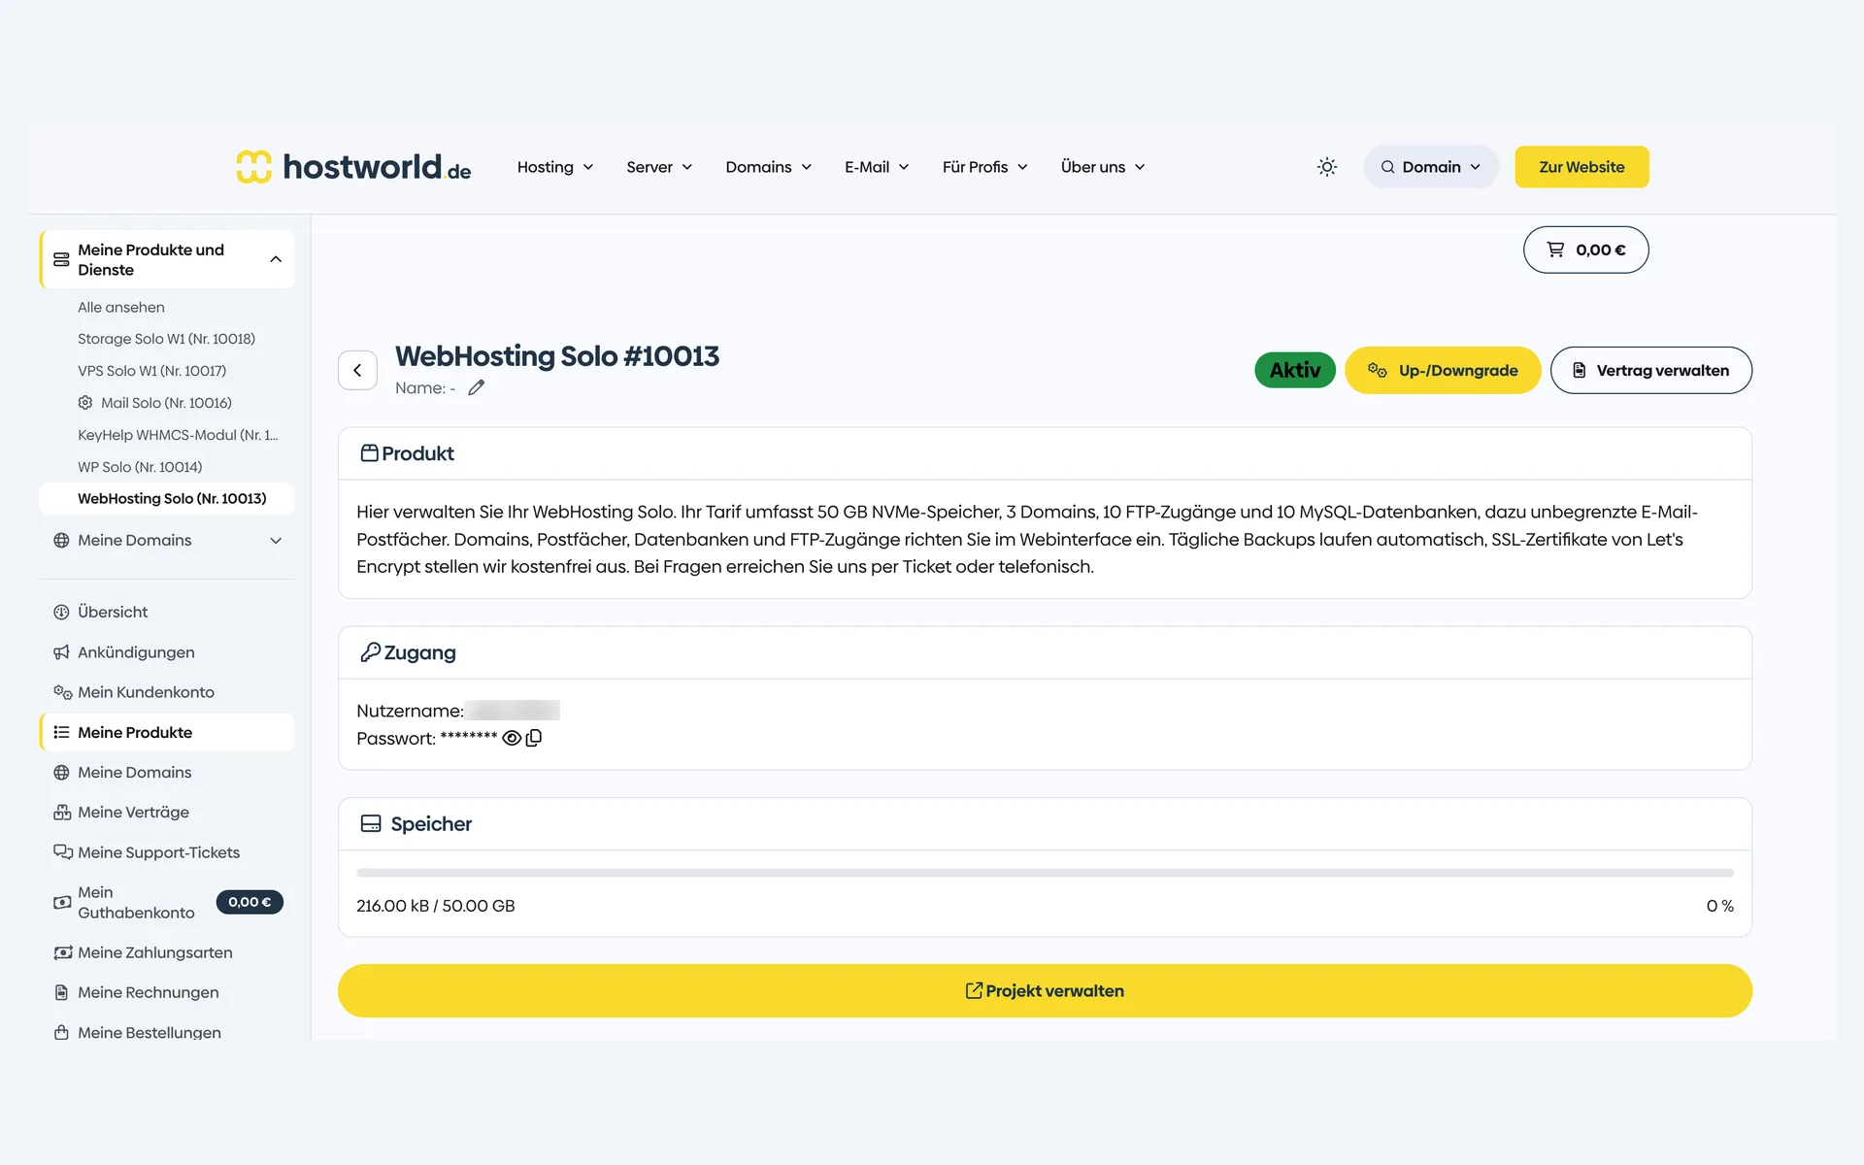Viewport: 1864px width, 1165px height.
Task: Open WP Solo (Nr. 10014)
Action: coord(140,467)
